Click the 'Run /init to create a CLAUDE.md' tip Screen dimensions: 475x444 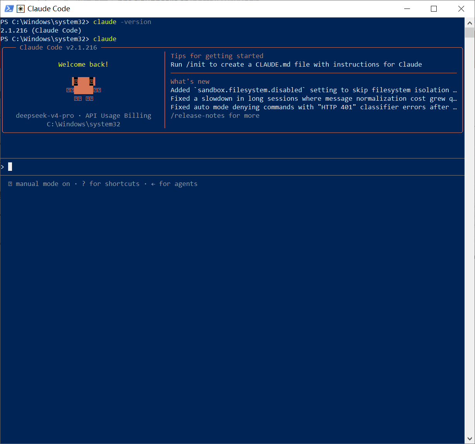296,64
